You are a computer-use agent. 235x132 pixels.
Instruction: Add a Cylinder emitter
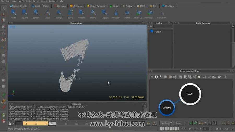[82, 14]
